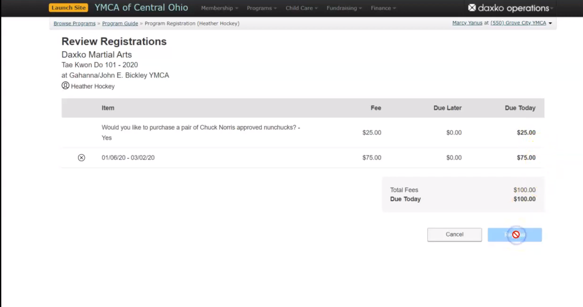This screenshot has height=307, width=583.
Task: Click the YMCA of Central Ohio title
Action: tap(141, 8)
